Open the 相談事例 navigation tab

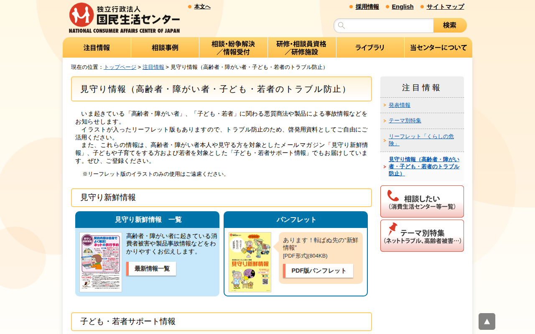click(165, 48)
